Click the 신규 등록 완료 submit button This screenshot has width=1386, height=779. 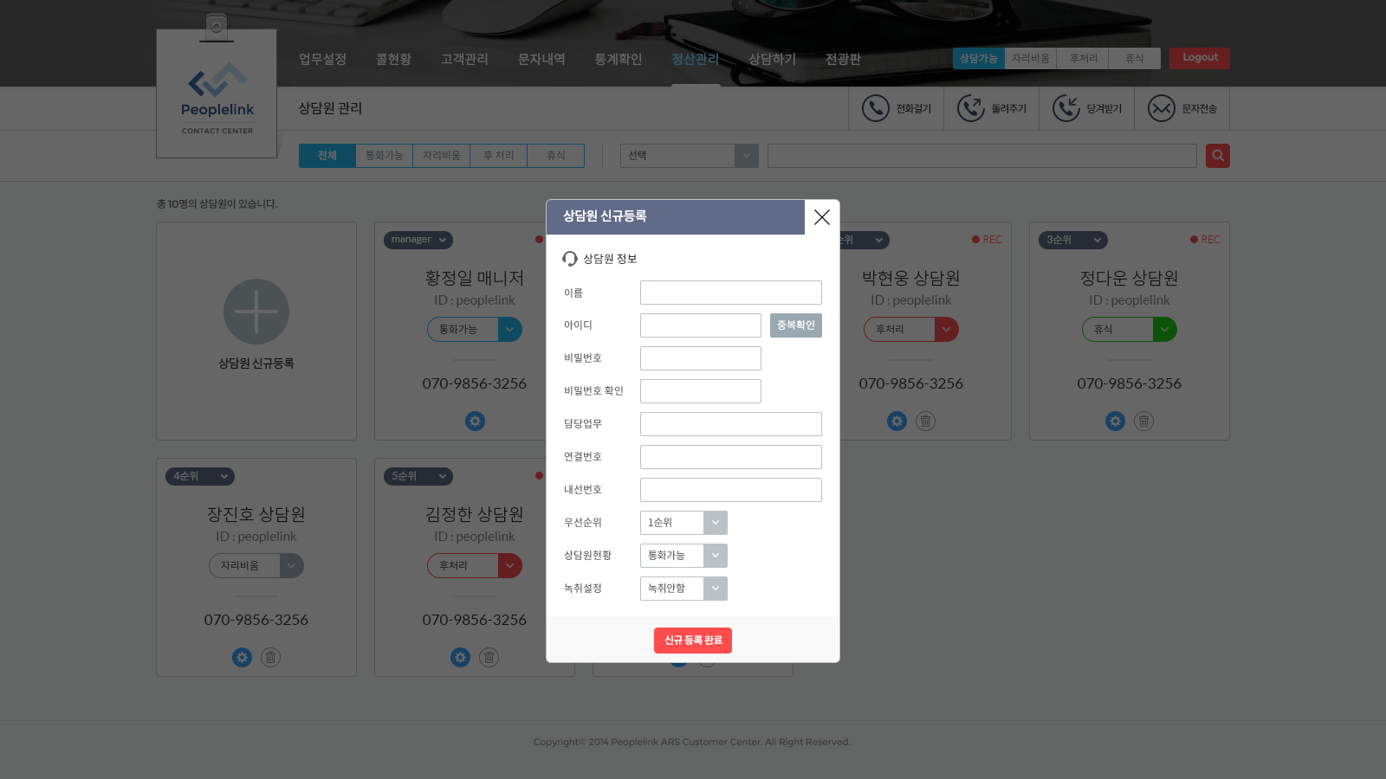(692, 641)
